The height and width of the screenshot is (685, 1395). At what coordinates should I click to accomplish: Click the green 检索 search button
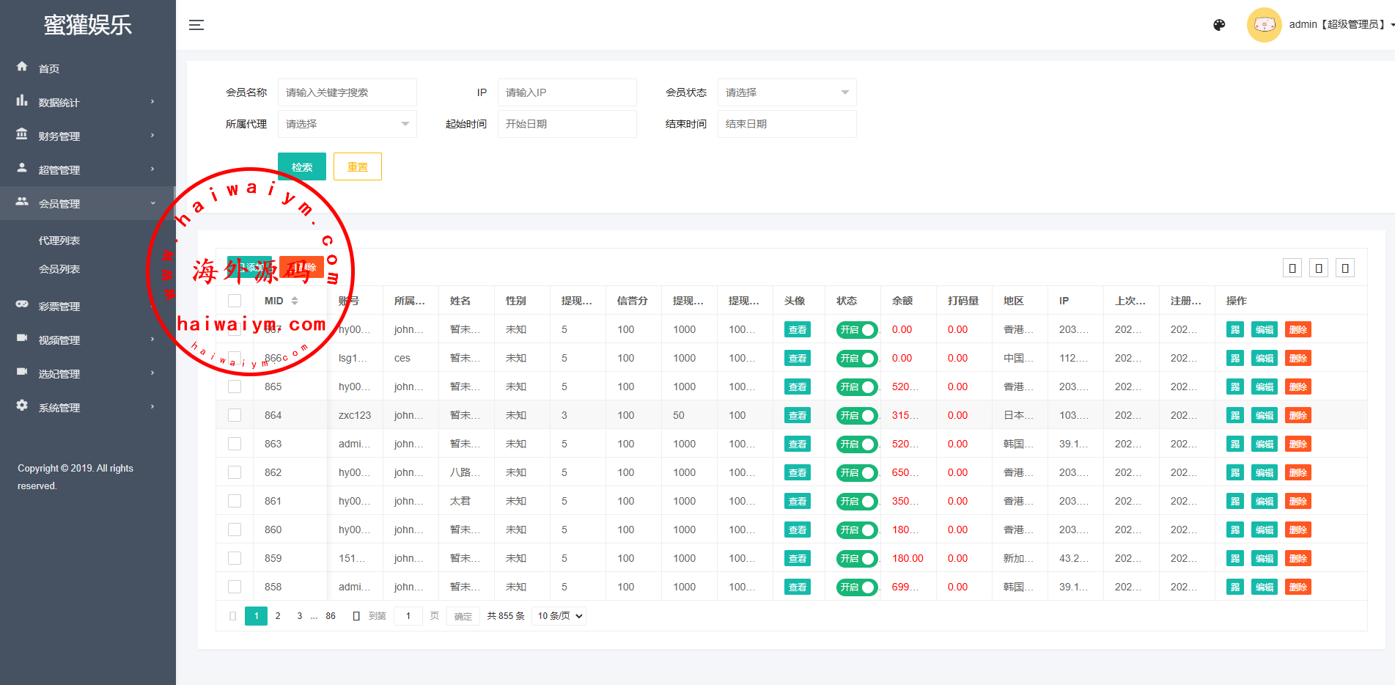(302, 167)
